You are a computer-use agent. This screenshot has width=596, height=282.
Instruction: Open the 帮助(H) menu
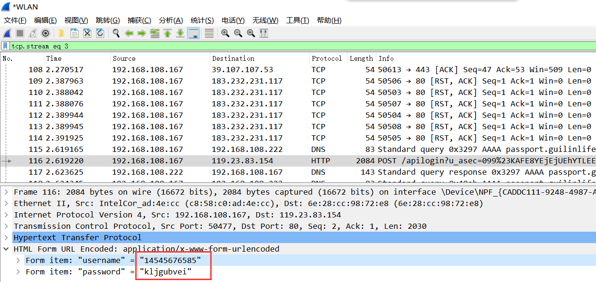[329, 20]
